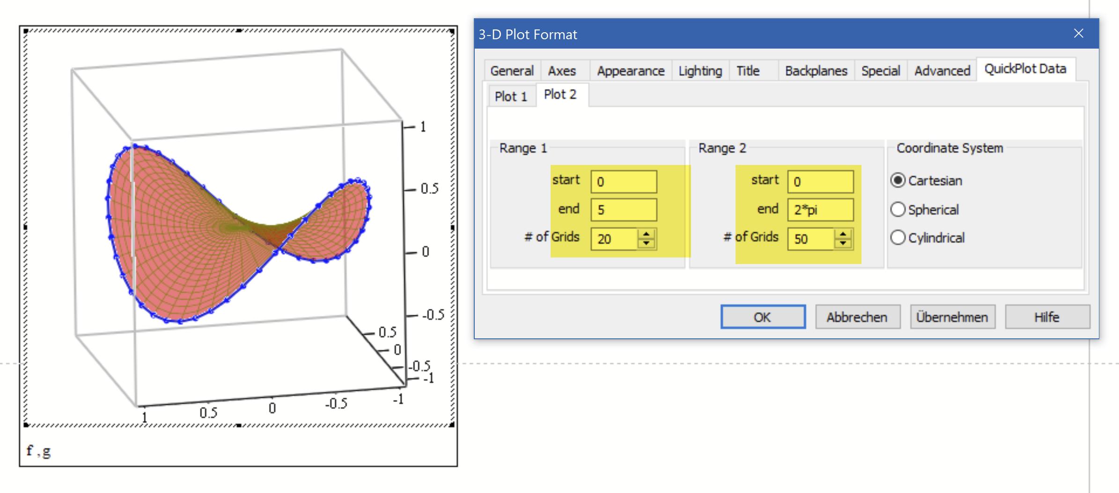This screenshot has height=493, width=1119.
Task: Open the Appearance tab
Action: [x=630, y=70]
